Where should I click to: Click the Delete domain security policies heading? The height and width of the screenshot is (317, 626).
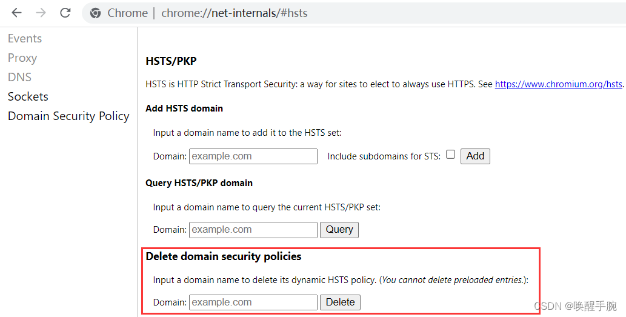click(x=224, y=256)
